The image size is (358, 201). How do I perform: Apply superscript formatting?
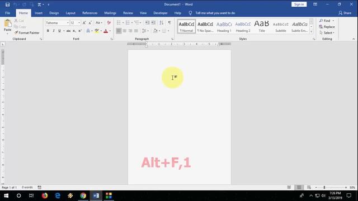(79, 31)
